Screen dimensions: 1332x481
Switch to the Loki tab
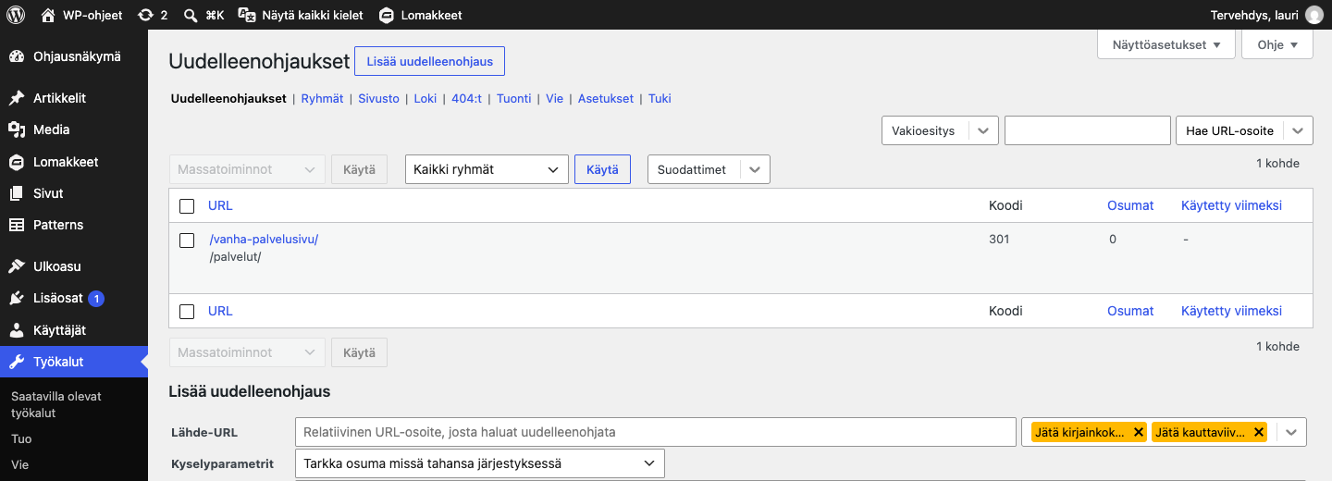point(425,98)
